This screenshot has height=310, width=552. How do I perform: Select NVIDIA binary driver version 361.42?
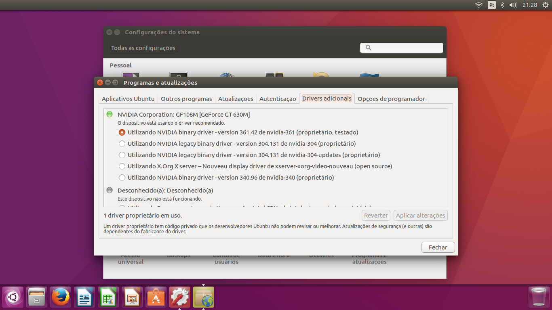pos(238,132)
